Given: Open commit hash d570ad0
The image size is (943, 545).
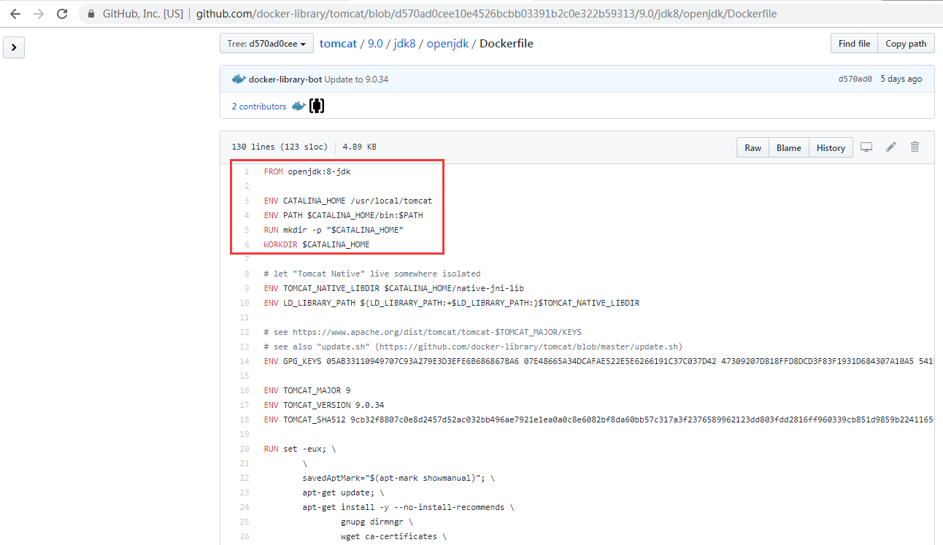Looking at the screenshot, I should (855, 79).
